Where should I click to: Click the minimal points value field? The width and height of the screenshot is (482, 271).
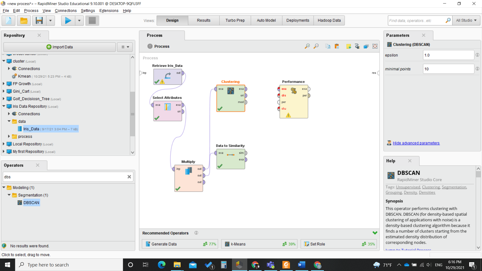point(448,69)
